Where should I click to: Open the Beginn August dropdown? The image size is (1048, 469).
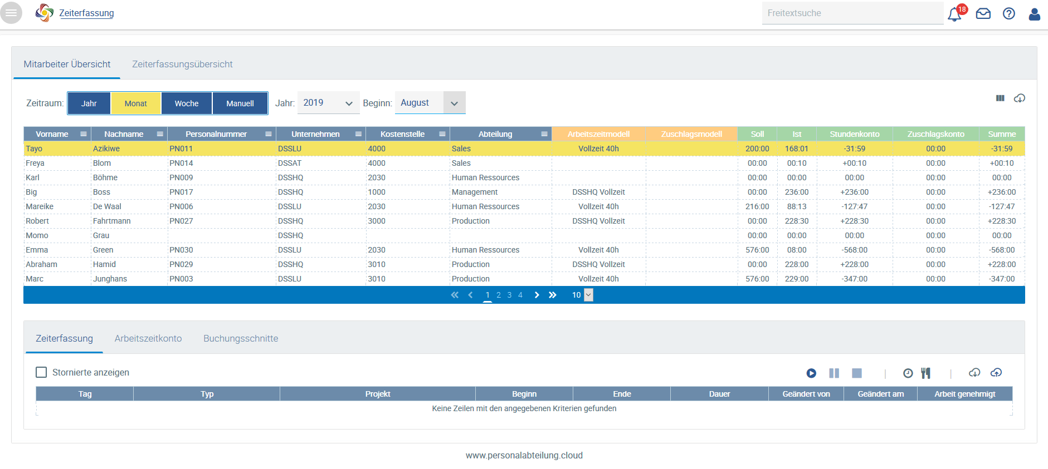(430, 103)
